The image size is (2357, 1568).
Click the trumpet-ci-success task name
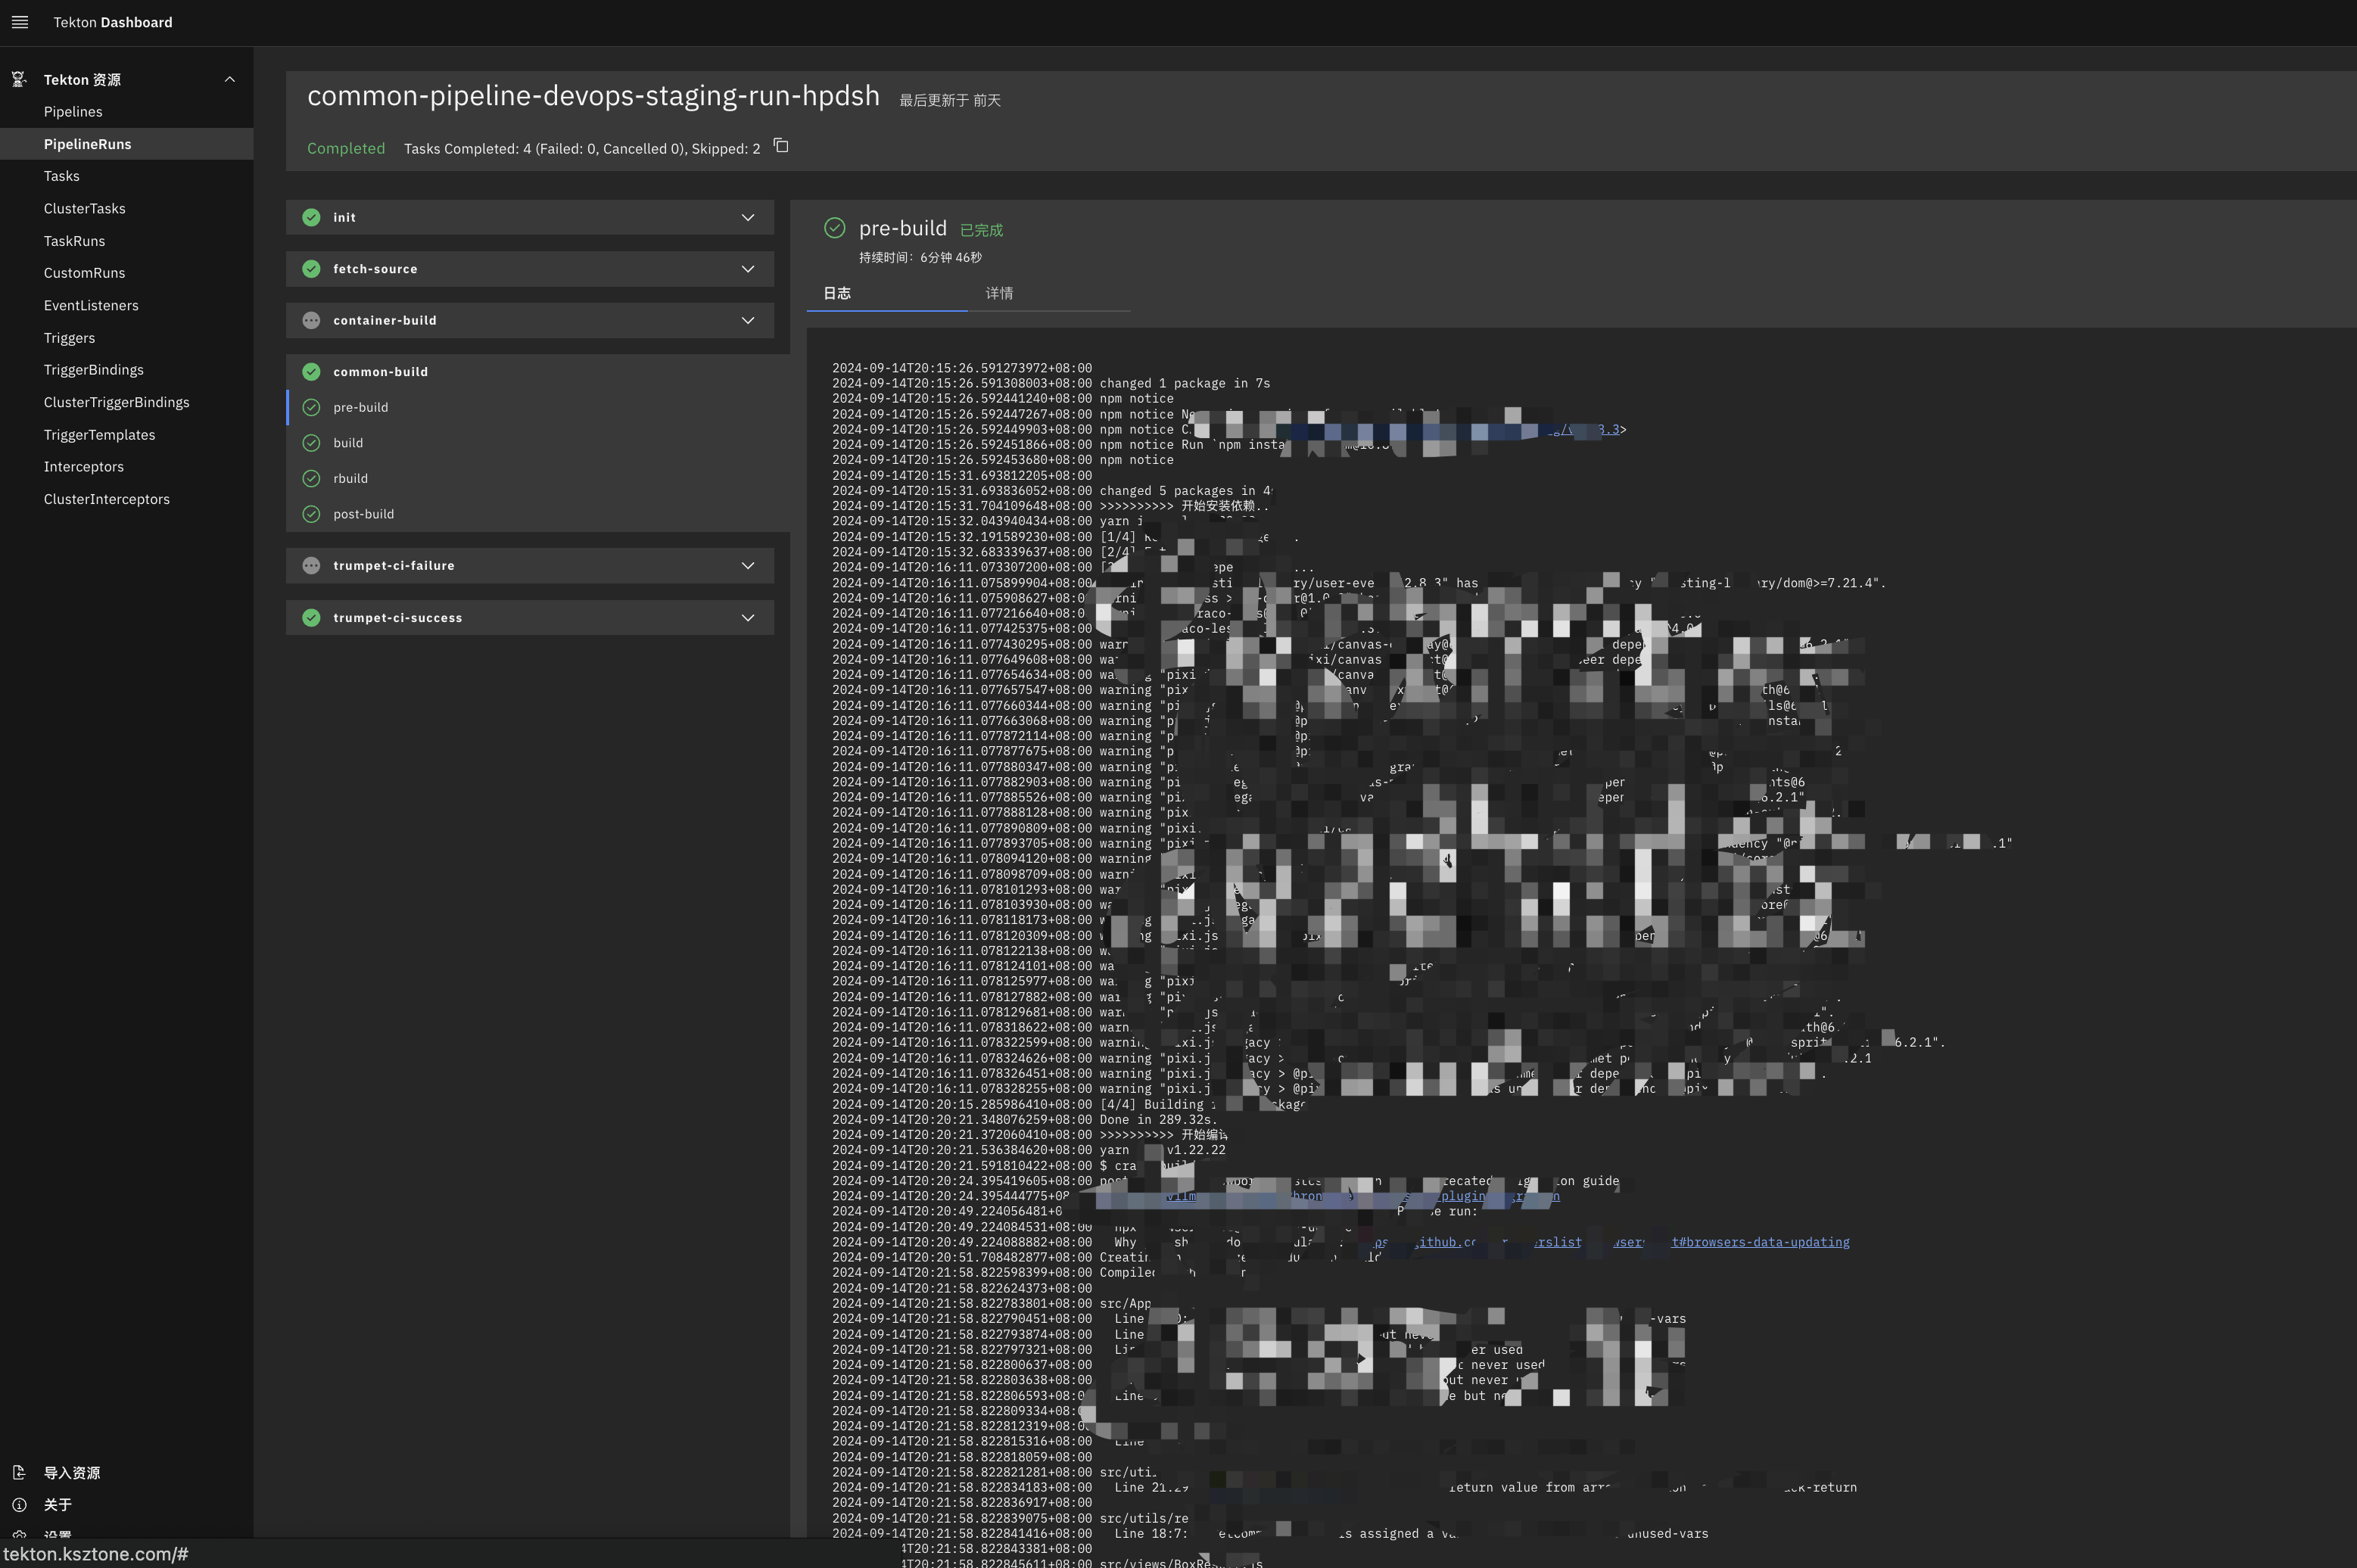398,618
